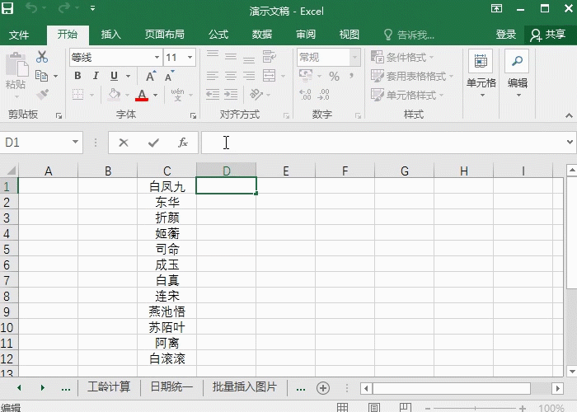Toggle Underline formatting
The width and height of the screenshot is (577, 412).
[x=114, y=76]
